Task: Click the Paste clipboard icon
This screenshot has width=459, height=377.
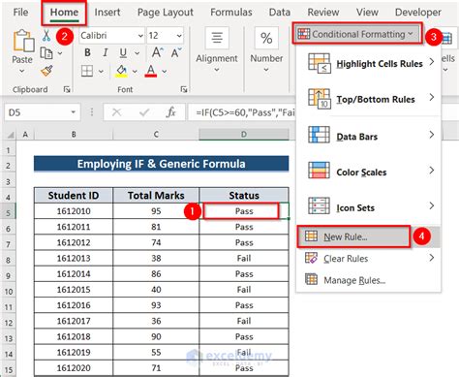Action: click(x=23, y=41)
